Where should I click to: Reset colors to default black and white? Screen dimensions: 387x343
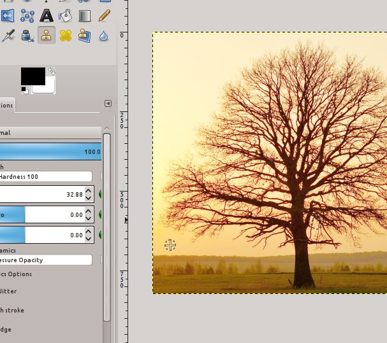point(25,90)
